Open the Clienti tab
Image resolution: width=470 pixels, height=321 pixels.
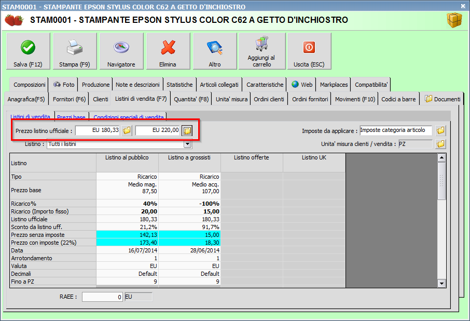click(x=101, y=99)
